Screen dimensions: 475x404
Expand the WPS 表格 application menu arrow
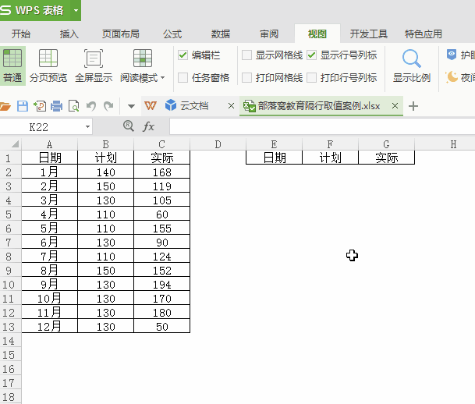pos(76,10)
